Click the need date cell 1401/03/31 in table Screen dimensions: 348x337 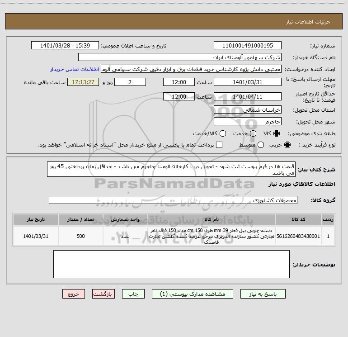(36, 236)
